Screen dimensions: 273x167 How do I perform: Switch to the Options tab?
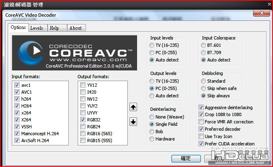click(18, 27)
